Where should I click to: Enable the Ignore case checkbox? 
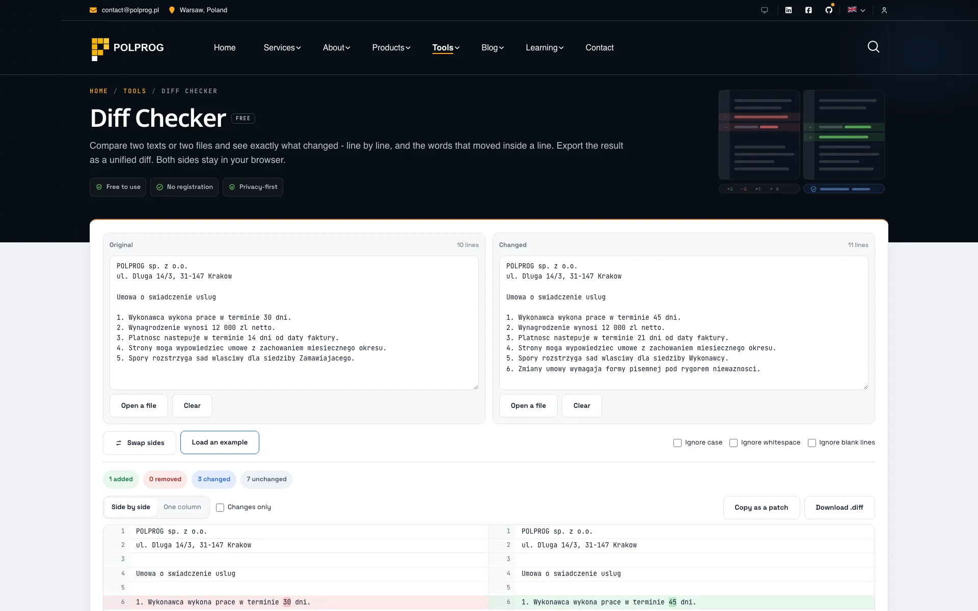[x=677, y=443]
